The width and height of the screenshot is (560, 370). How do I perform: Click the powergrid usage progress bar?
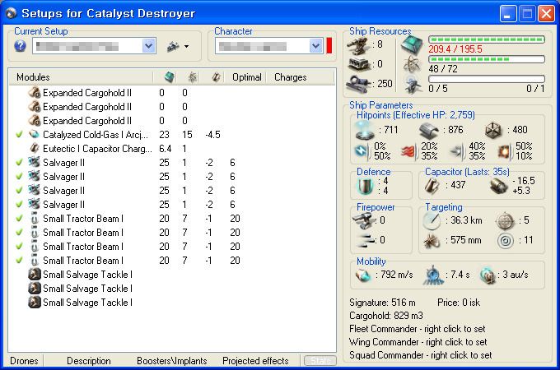tap(487, 59)
